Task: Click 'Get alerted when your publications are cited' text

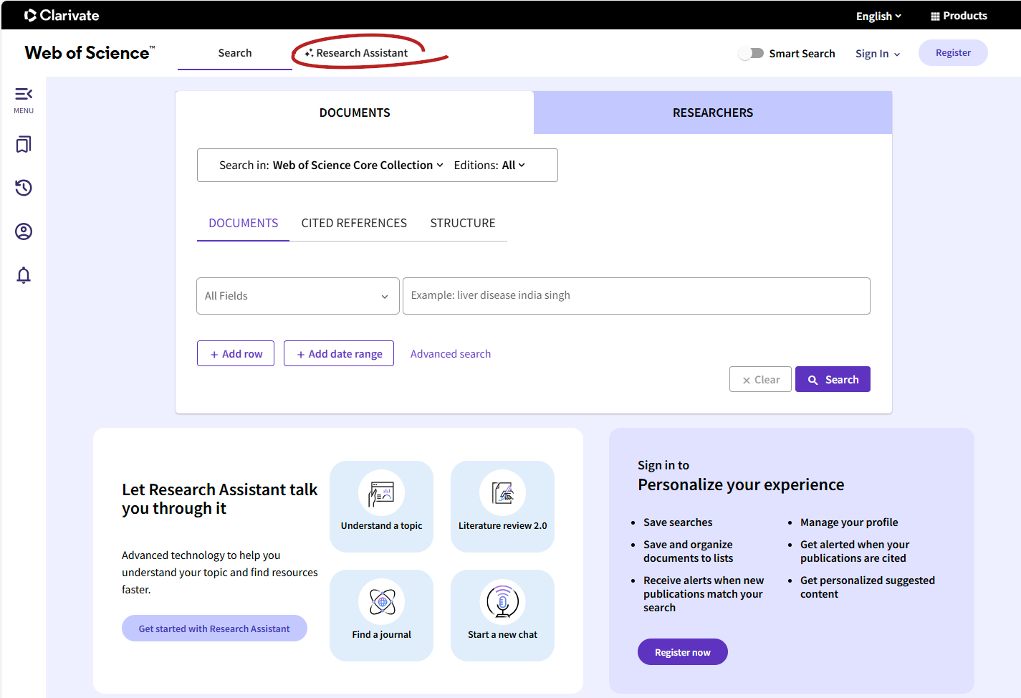Action: click(x=855, y=551)
